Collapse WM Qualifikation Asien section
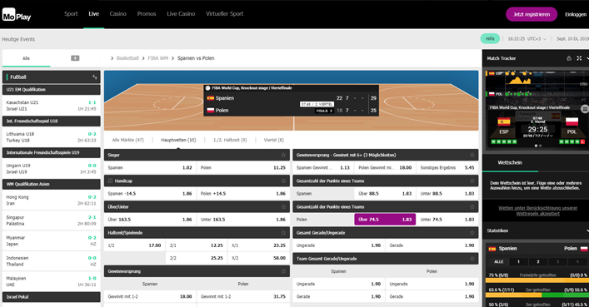 click(52, 184)
